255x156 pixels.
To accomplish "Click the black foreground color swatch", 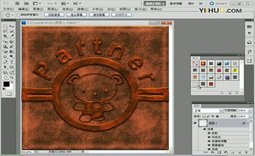I will pos(6,84).
